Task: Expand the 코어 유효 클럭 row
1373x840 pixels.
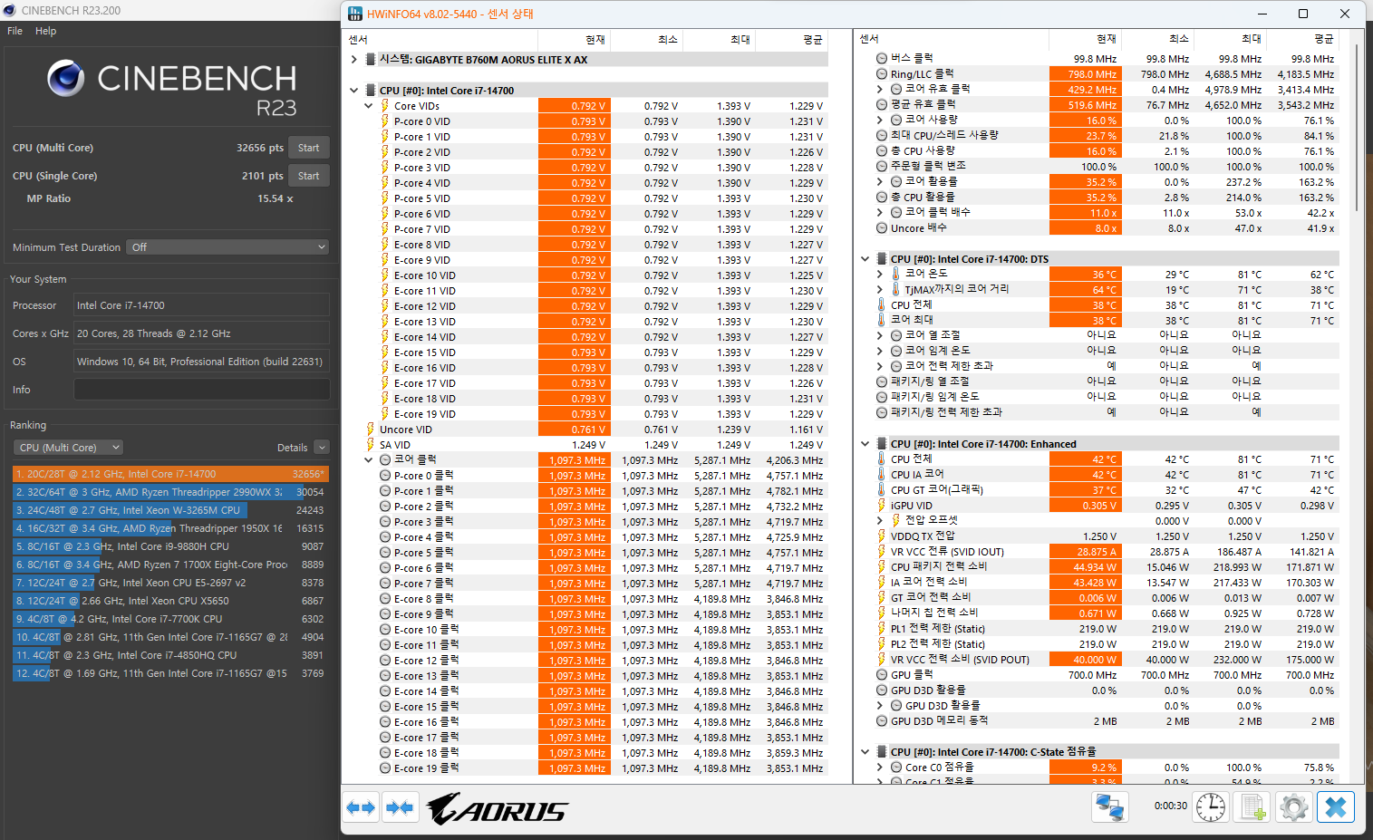Action: click(x=880, y=90)
